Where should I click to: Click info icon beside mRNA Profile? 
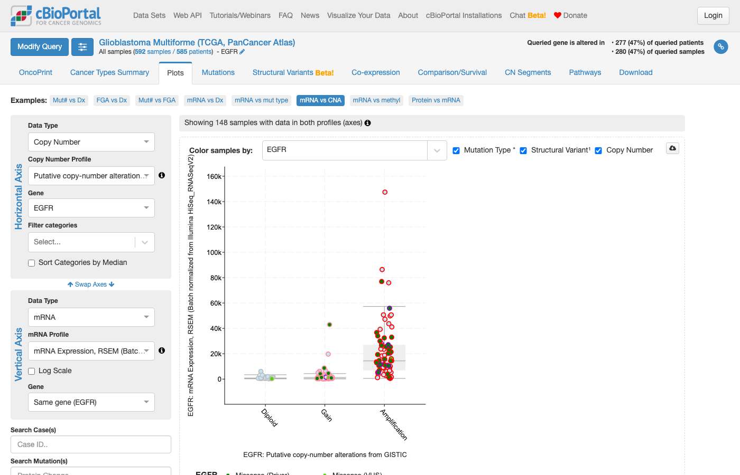point(162,350)
